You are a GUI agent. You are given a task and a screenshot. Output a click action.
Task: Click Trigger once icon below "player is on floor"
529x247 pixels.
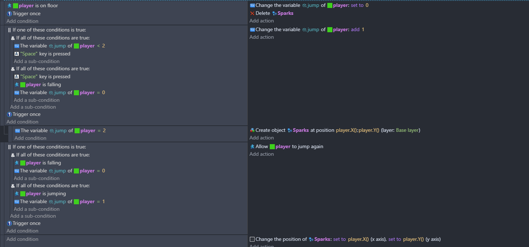[x=9, y=14]
